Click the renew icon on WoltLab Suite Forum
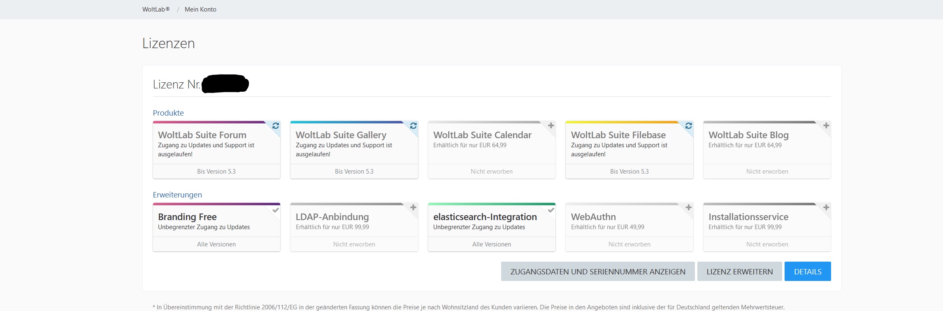The height and width of the screenshot is (311, 943). point(276,126)
